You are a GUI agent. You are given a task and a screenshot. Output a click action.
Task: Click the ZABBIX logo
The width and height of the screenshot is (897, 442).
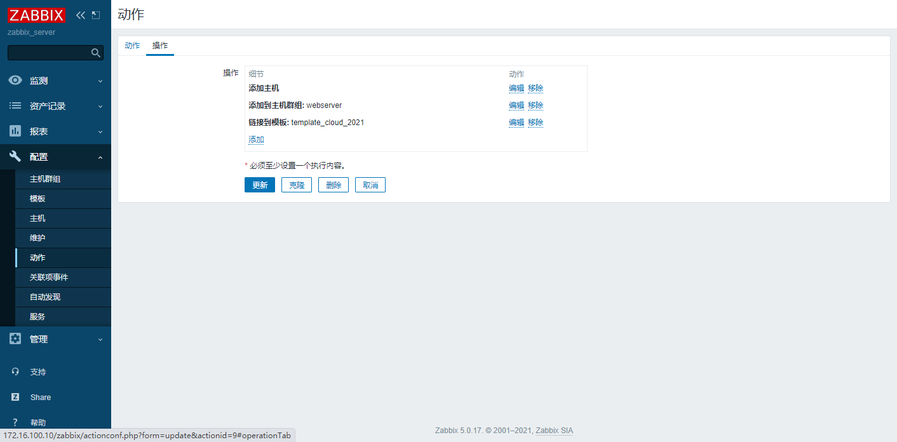pos(37,15)
